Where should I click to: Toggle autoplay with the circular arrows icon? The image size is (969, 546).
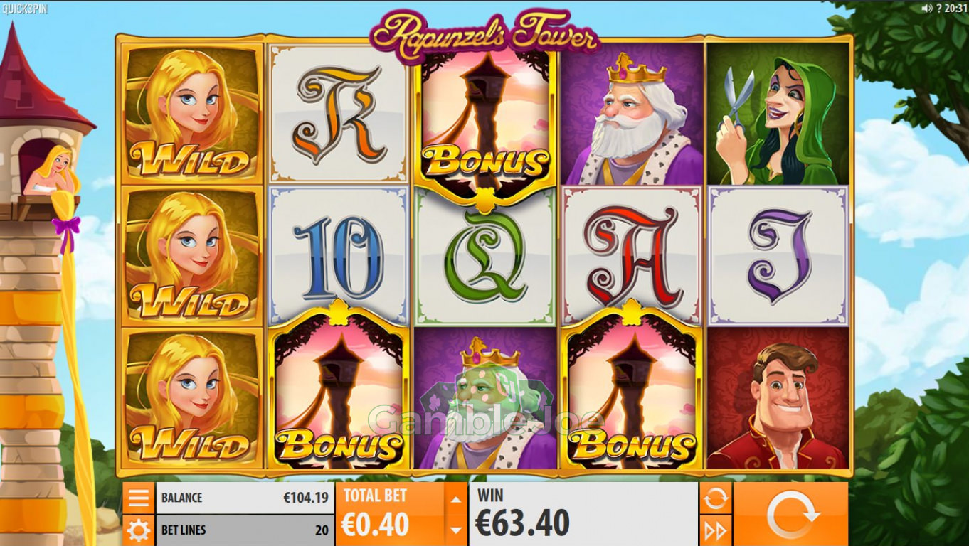coord(715,498)
